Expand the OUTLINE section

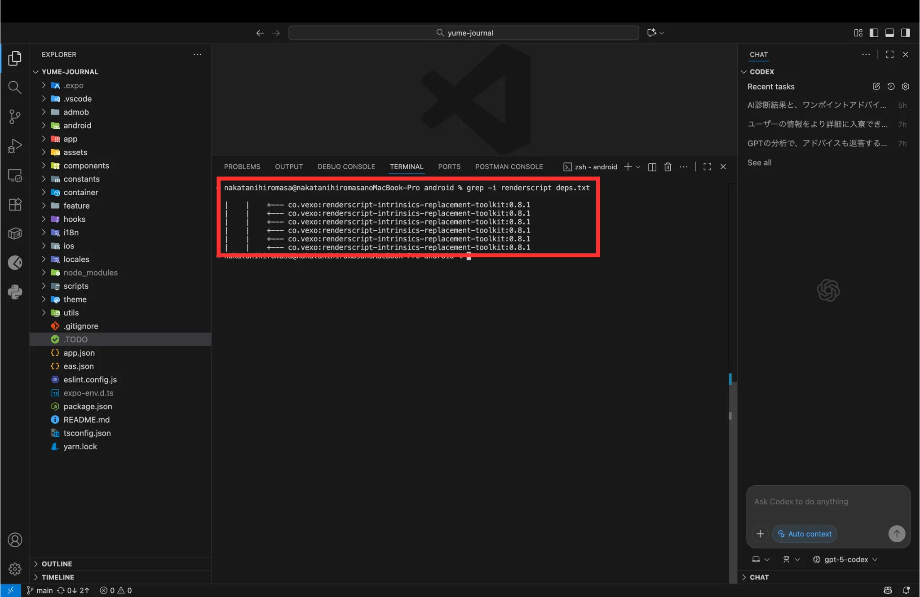56,563
